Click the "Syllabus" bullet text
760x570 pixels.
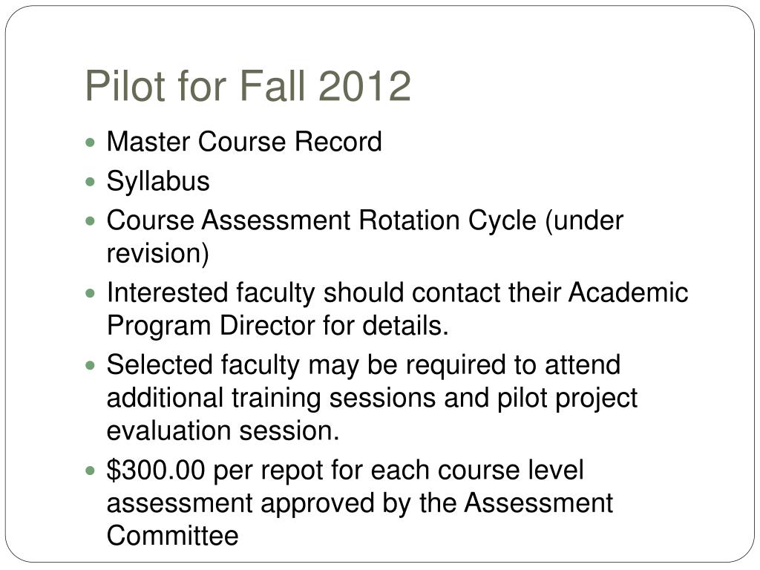tap(158, 183)
